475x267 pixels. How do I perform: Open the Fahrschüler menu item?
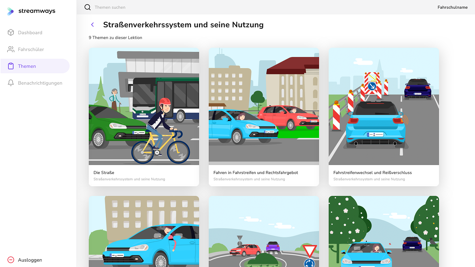(31, 49)
